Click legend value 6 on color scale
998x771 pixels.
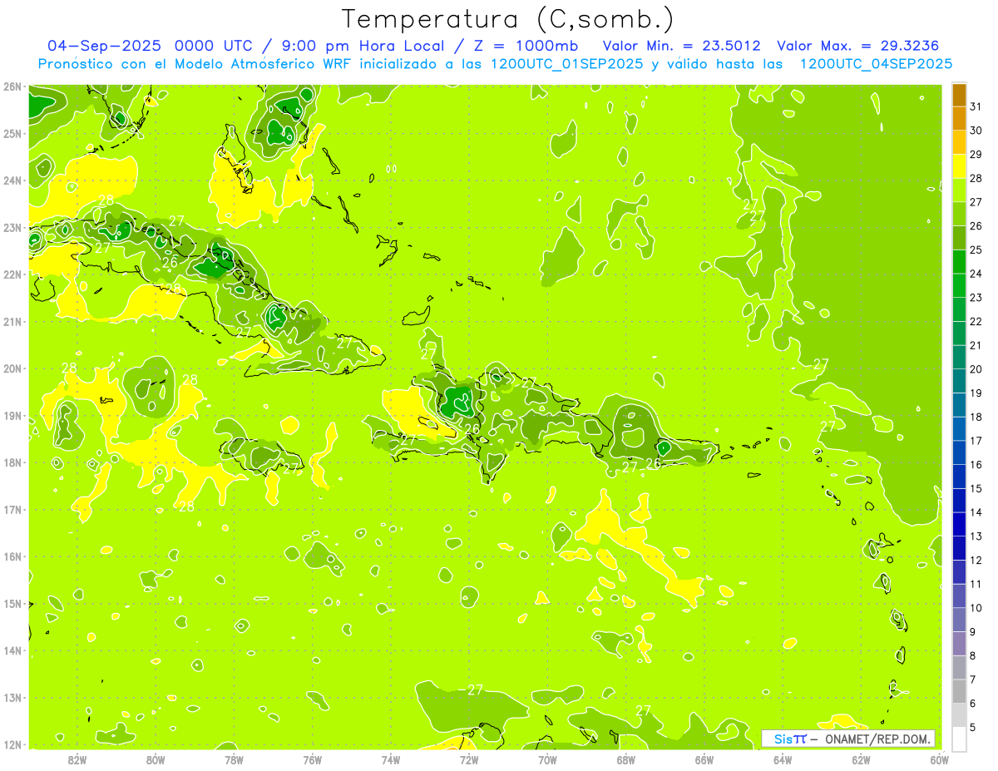coord(973,704)
